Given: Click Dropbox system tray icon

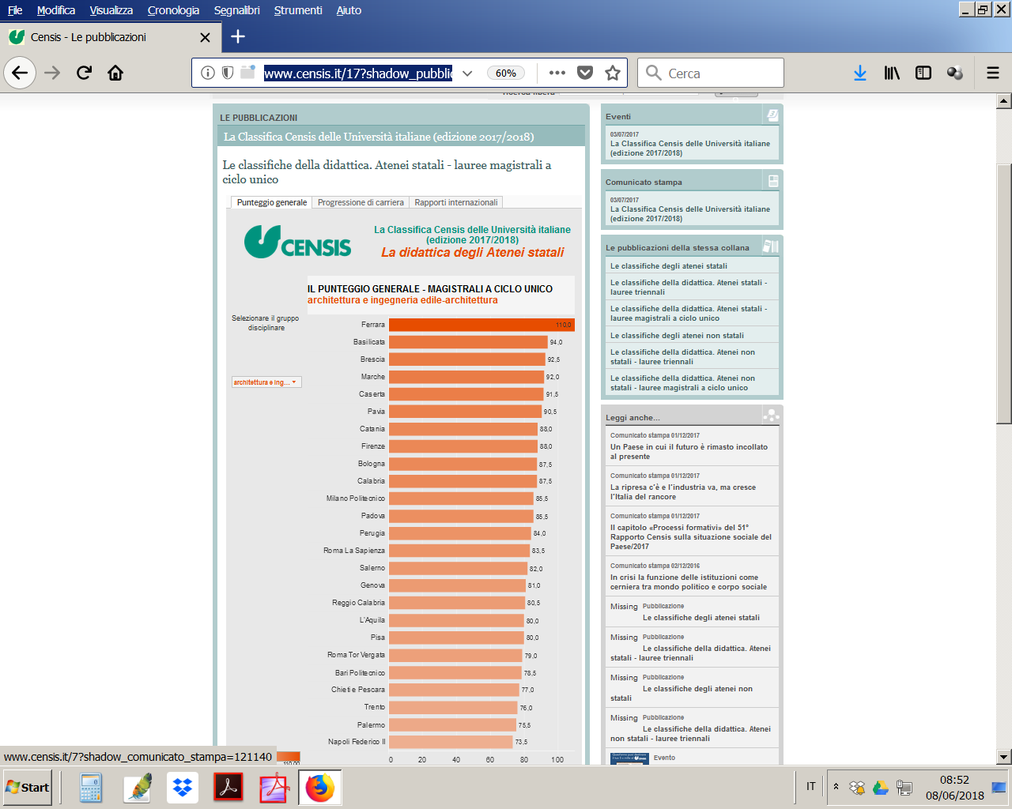Looking at the screenshot, I should pyautogui.click(x=857, y=787).
